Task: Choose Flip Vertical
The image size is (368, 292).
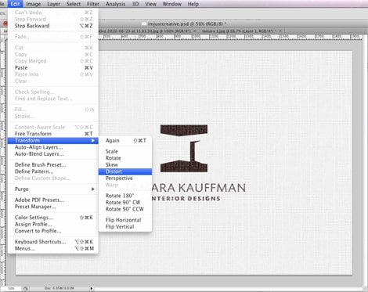Action: pyautogui.click(x=125, y=227)
